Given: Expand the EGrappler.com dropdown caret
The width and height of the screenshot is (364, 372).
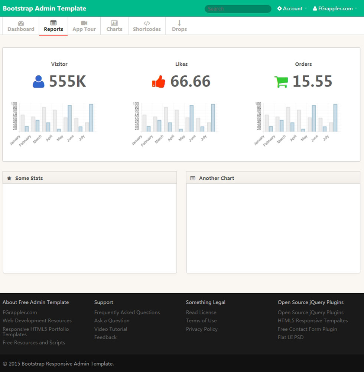Looking at the screenshot, I should [356, 9].
